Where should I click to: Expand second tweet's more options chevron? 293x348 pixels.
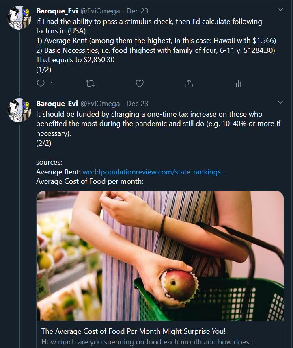[280, 102]
